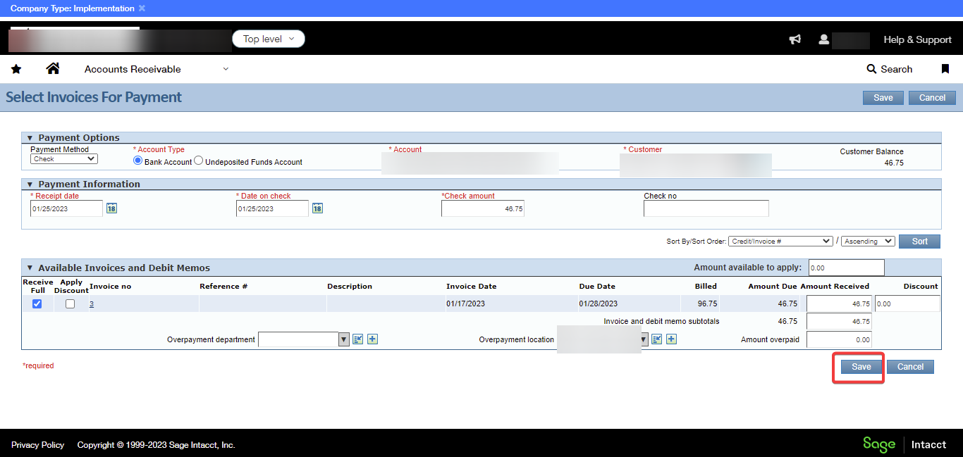The image size is (963, 457).
Task: Open the Date on check calendar picker
Action: click(317, 208)
